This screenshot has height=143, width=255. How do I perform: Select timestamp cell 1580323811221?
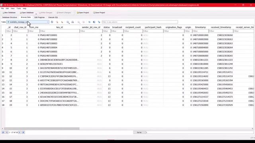(x=200, y=60)
